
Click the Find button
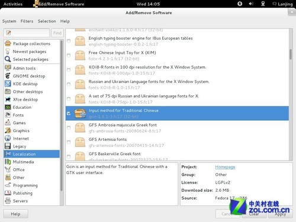[x=57, y=33]
